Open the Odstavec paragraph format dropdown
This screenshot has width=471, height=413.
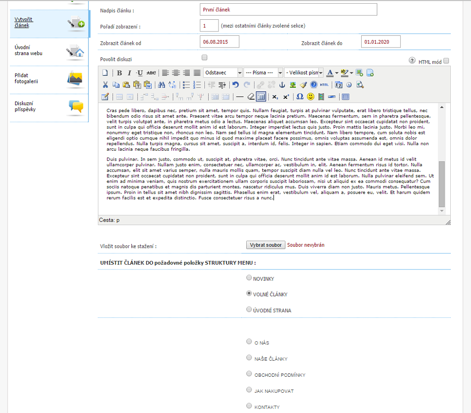tap(223, 73)
